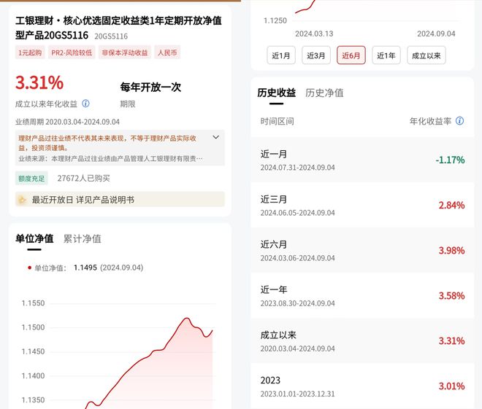Choose the 近1年 chart range

pyautogui.click(x=386, y=55)
